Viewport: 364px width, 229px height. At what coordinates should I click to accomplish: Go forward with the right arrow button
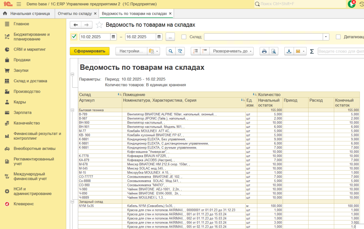coord(87,25)
